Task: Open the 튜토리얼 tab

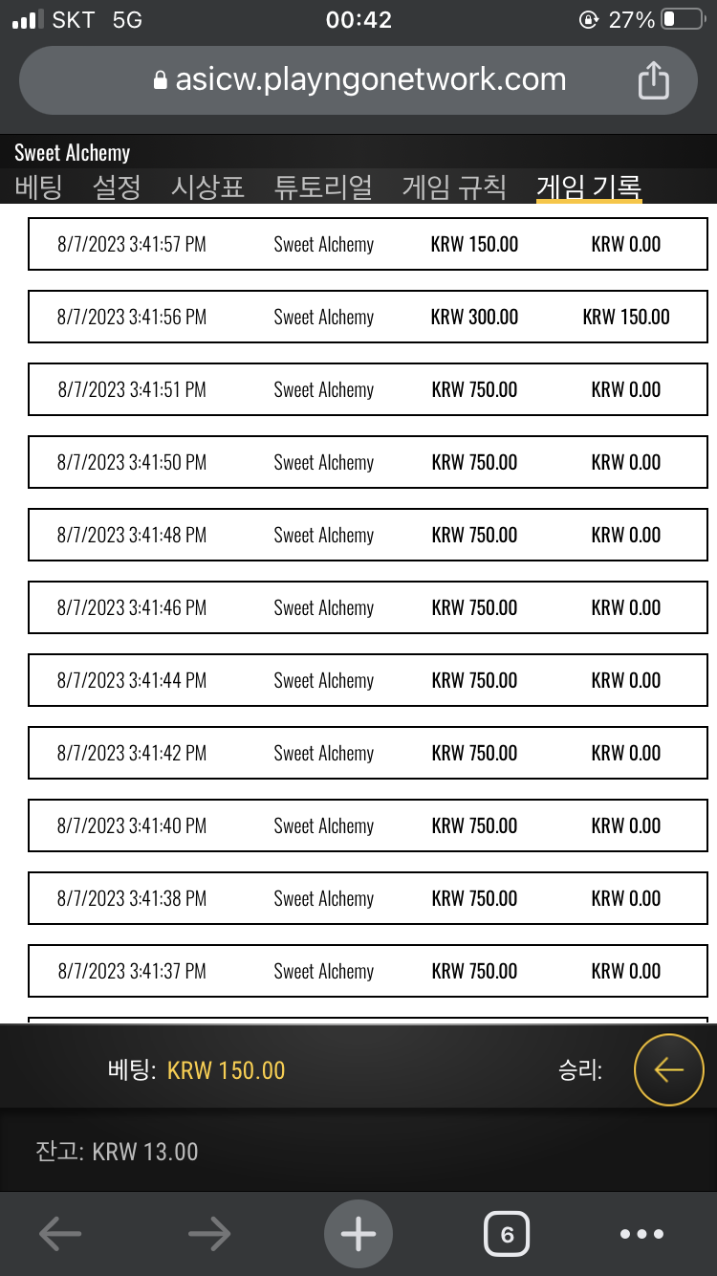Action: click(323, 187)
